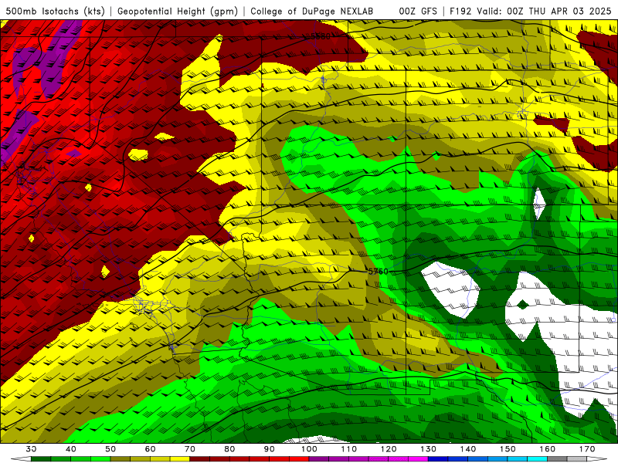Click the 70 value on the color scale
The image size is (618, 463).
189,449
